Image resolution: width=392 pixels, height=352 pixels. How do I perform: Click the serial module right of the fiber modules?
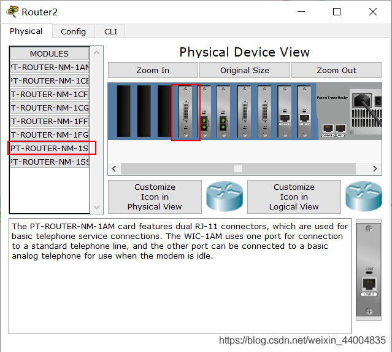click(244, 112)
